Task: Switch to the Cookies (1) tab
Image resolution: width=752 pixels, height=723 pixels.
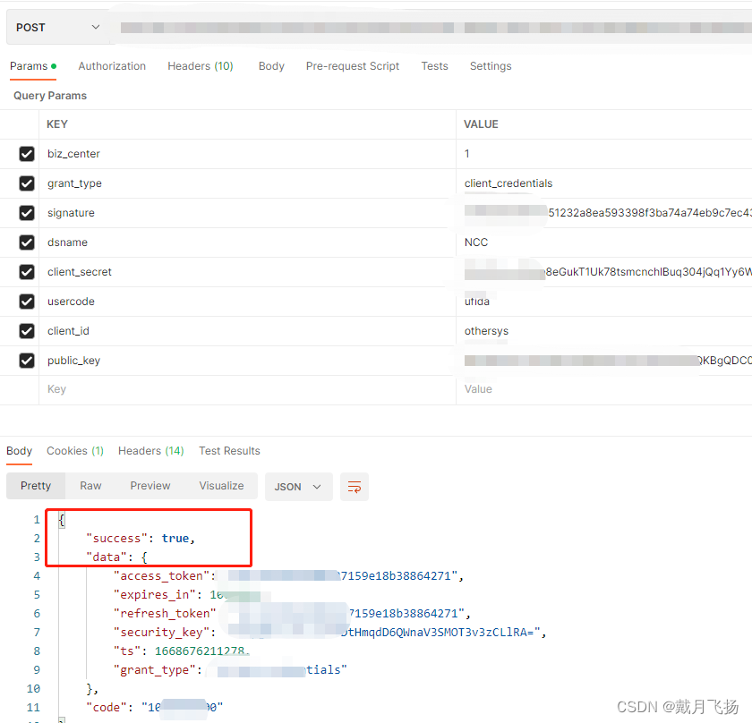Action: click(74, 451)
